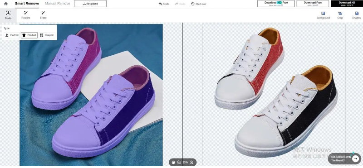Click the black Download HD button
Viewport: 363px width, 168px height.
[347, 4]
